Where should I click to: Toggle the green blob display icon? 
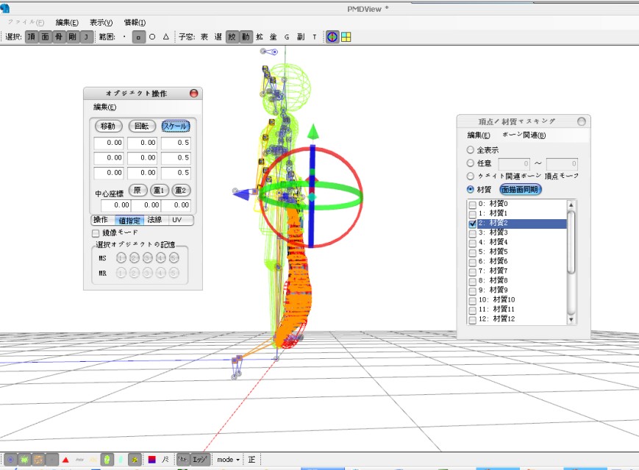24,460
